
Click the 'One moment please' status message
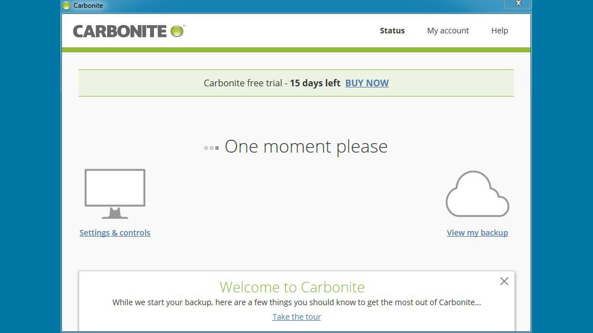pyautogui.click(x=306, y=146)
